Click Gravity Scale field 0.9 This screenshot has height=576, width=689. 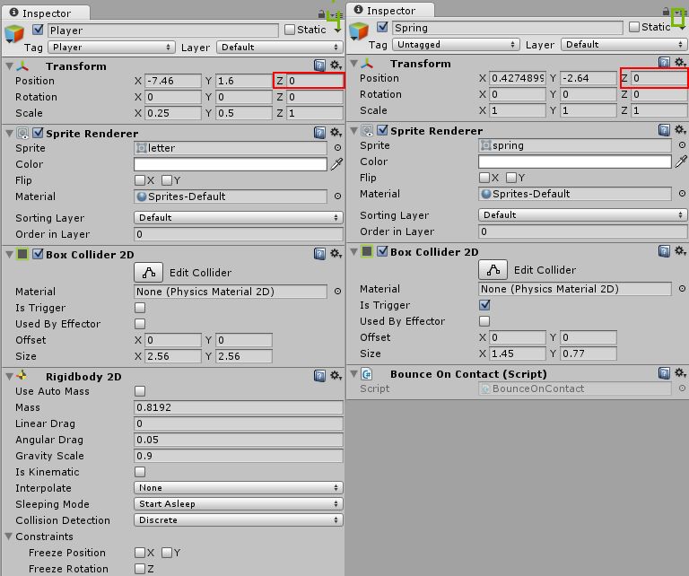click(238, 456)
